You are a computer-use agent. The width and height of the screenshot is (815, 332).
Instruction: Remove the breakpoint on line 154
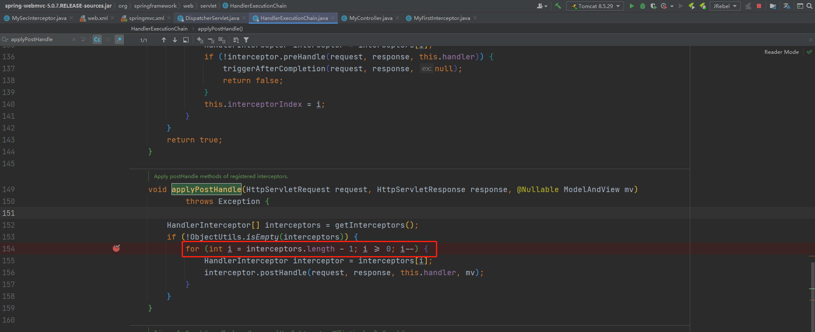(116, 248)
